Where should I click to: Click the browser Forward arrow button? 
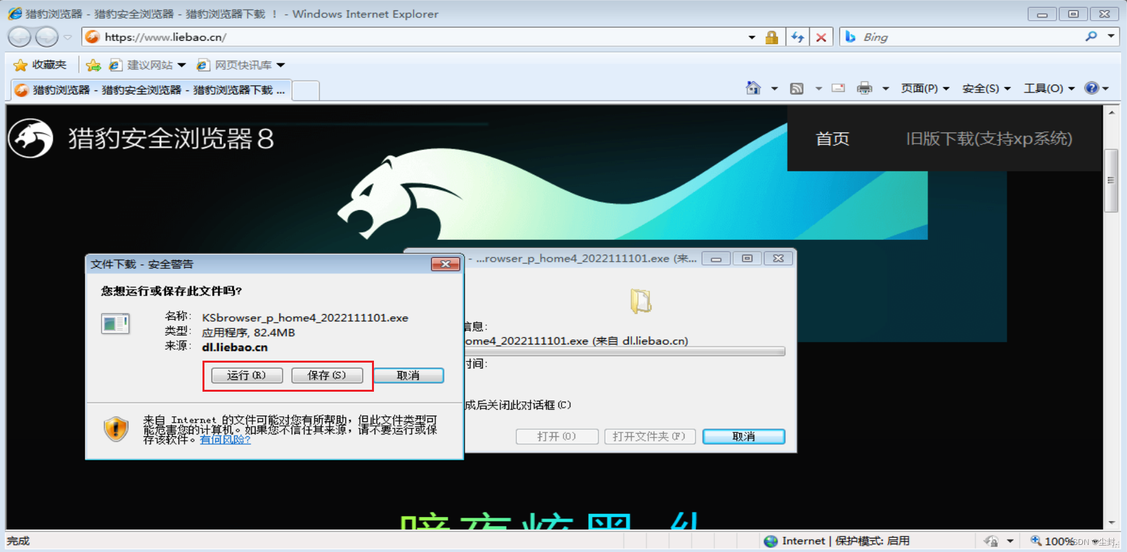47,37
